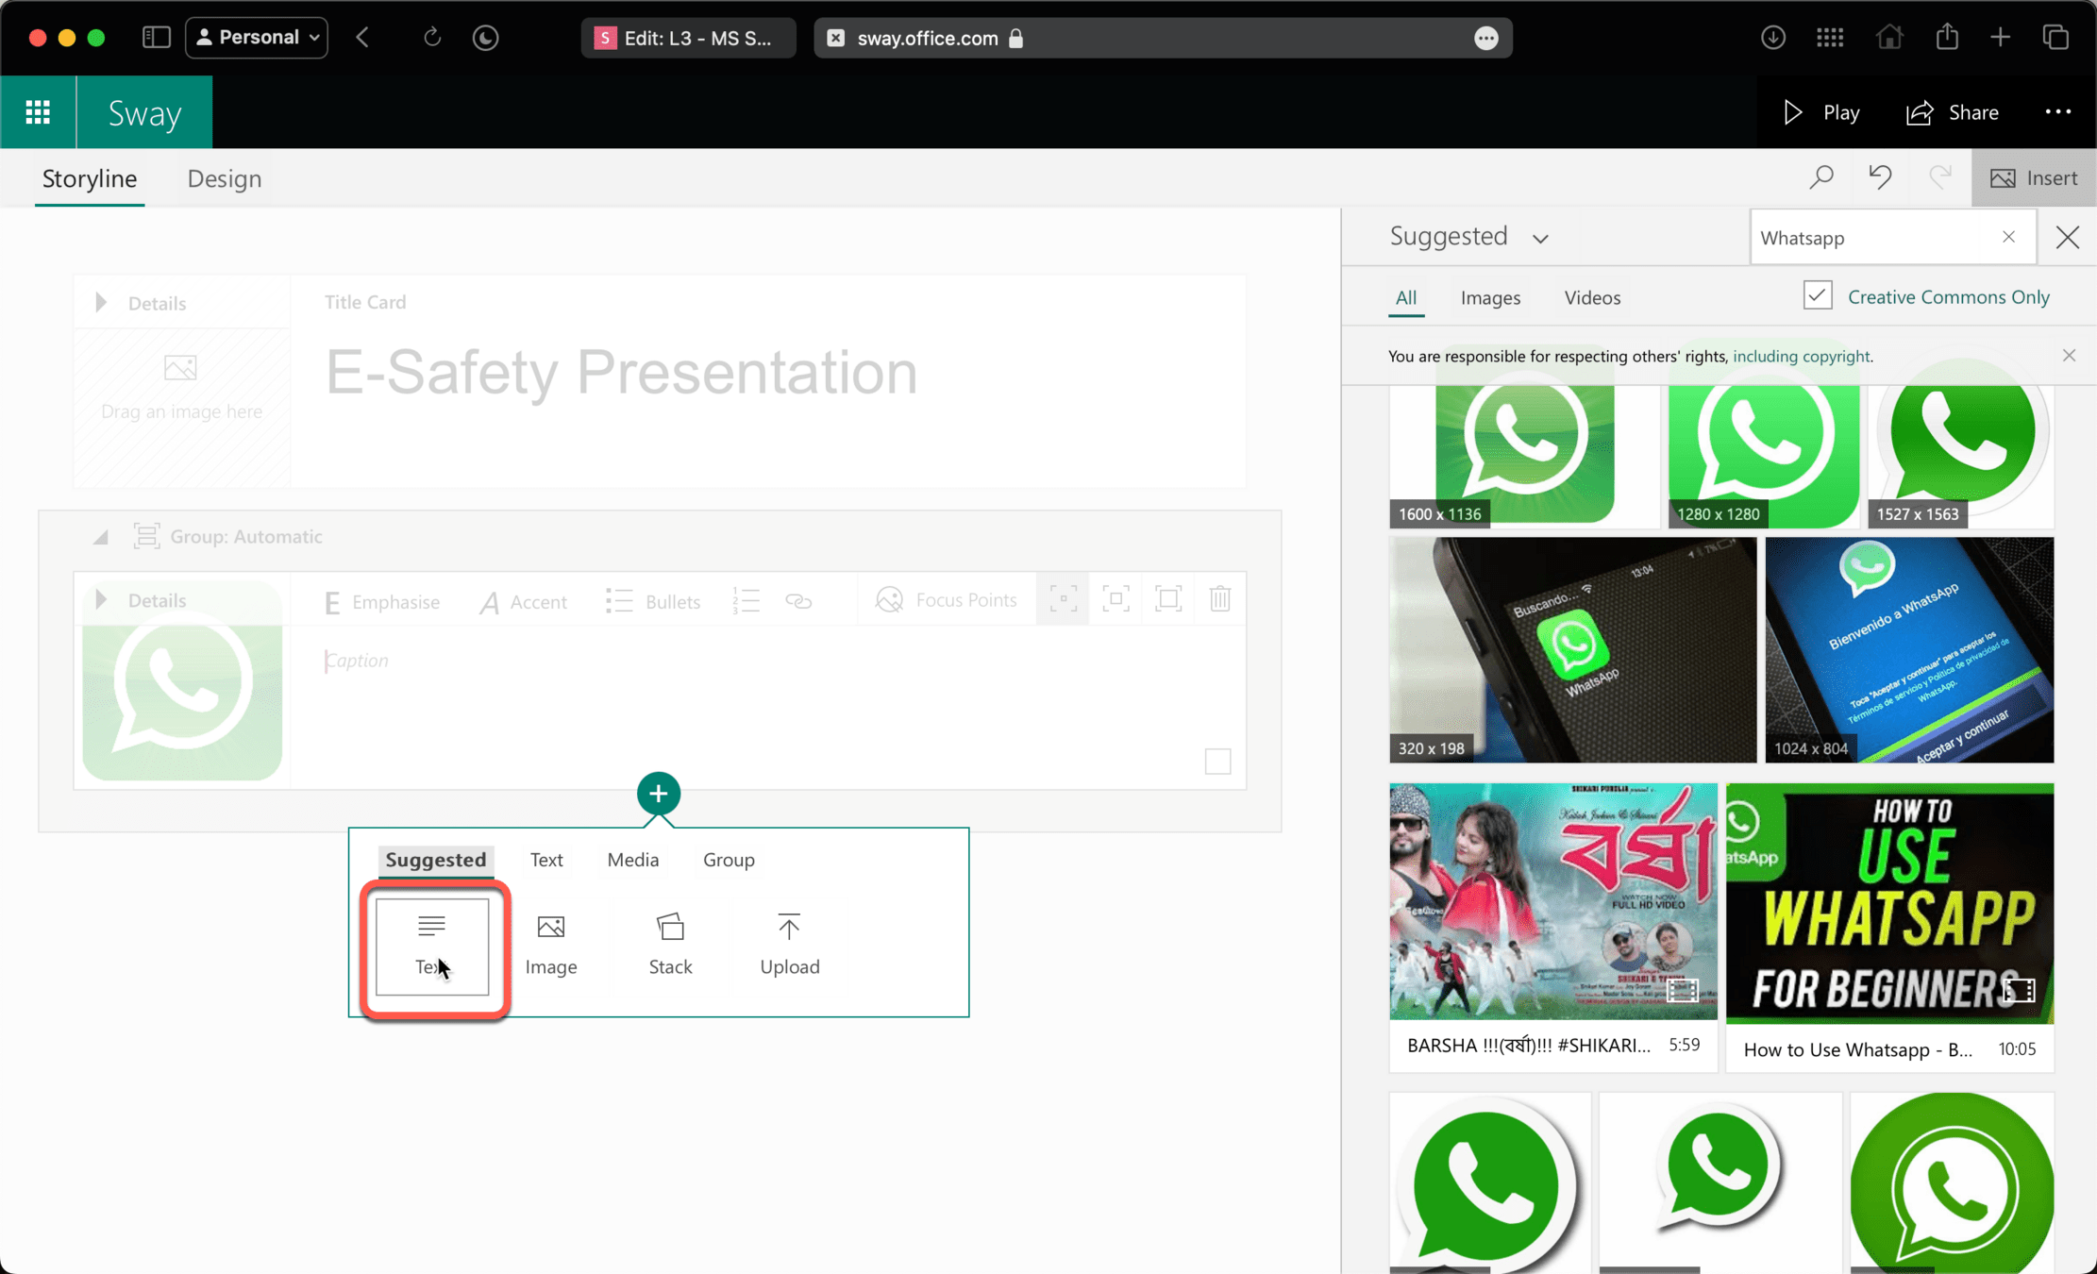Open the 'including copyright' link
The image size is (2097, 1274).
[1801, 356]
